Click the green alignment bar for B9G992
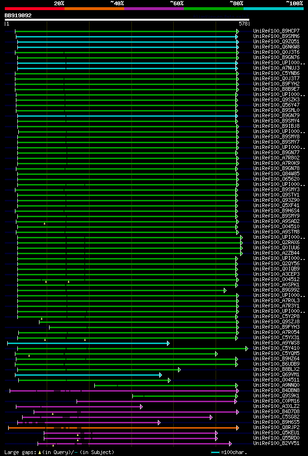308x456 pixels. tap(121, 290)
